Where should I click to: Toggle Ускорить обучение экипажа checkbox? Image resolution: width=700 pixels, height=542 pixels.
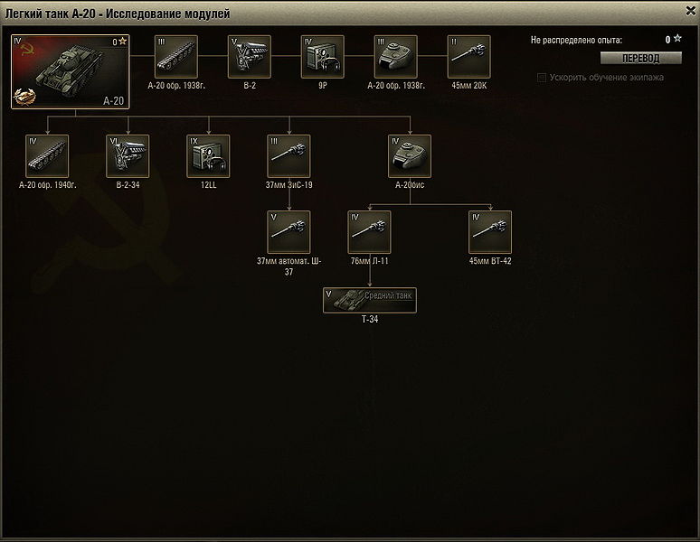pyautogui.click(x=542, y=78)
